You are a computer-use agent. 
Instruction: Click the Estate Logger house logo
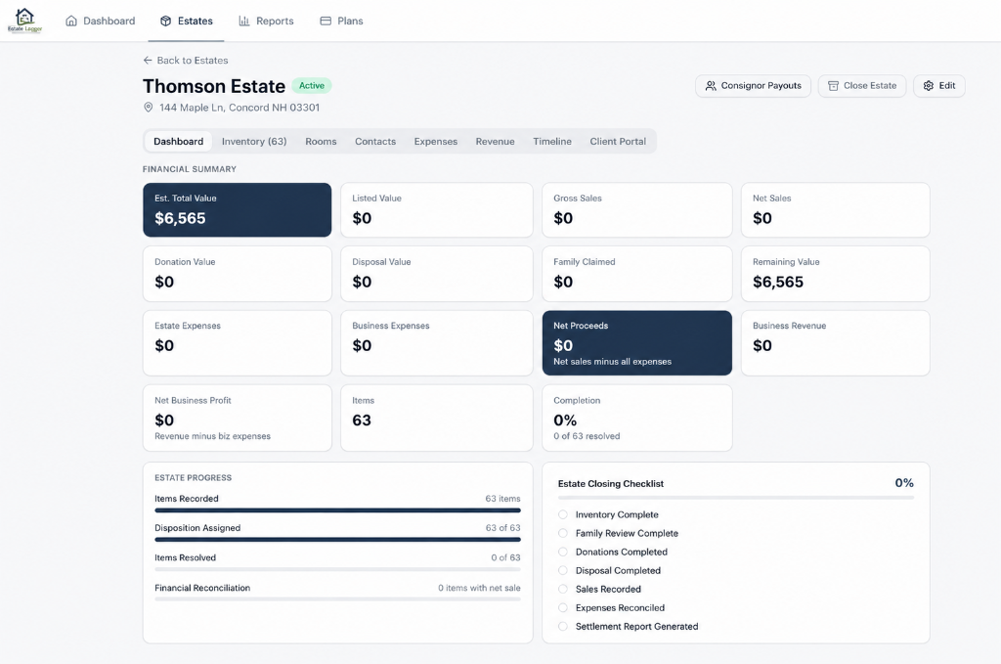24,21
